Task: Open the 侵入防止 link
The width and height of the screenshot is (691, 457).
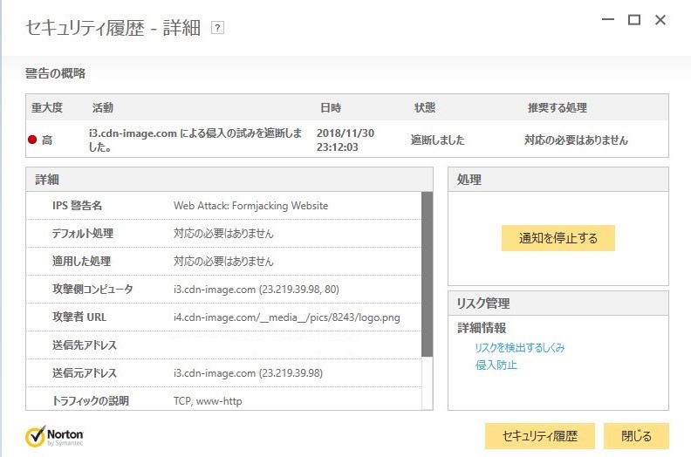Action: 496,365
